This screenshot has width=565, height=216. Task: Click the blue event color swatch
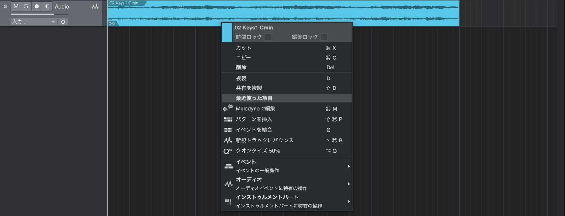[227, 32]
